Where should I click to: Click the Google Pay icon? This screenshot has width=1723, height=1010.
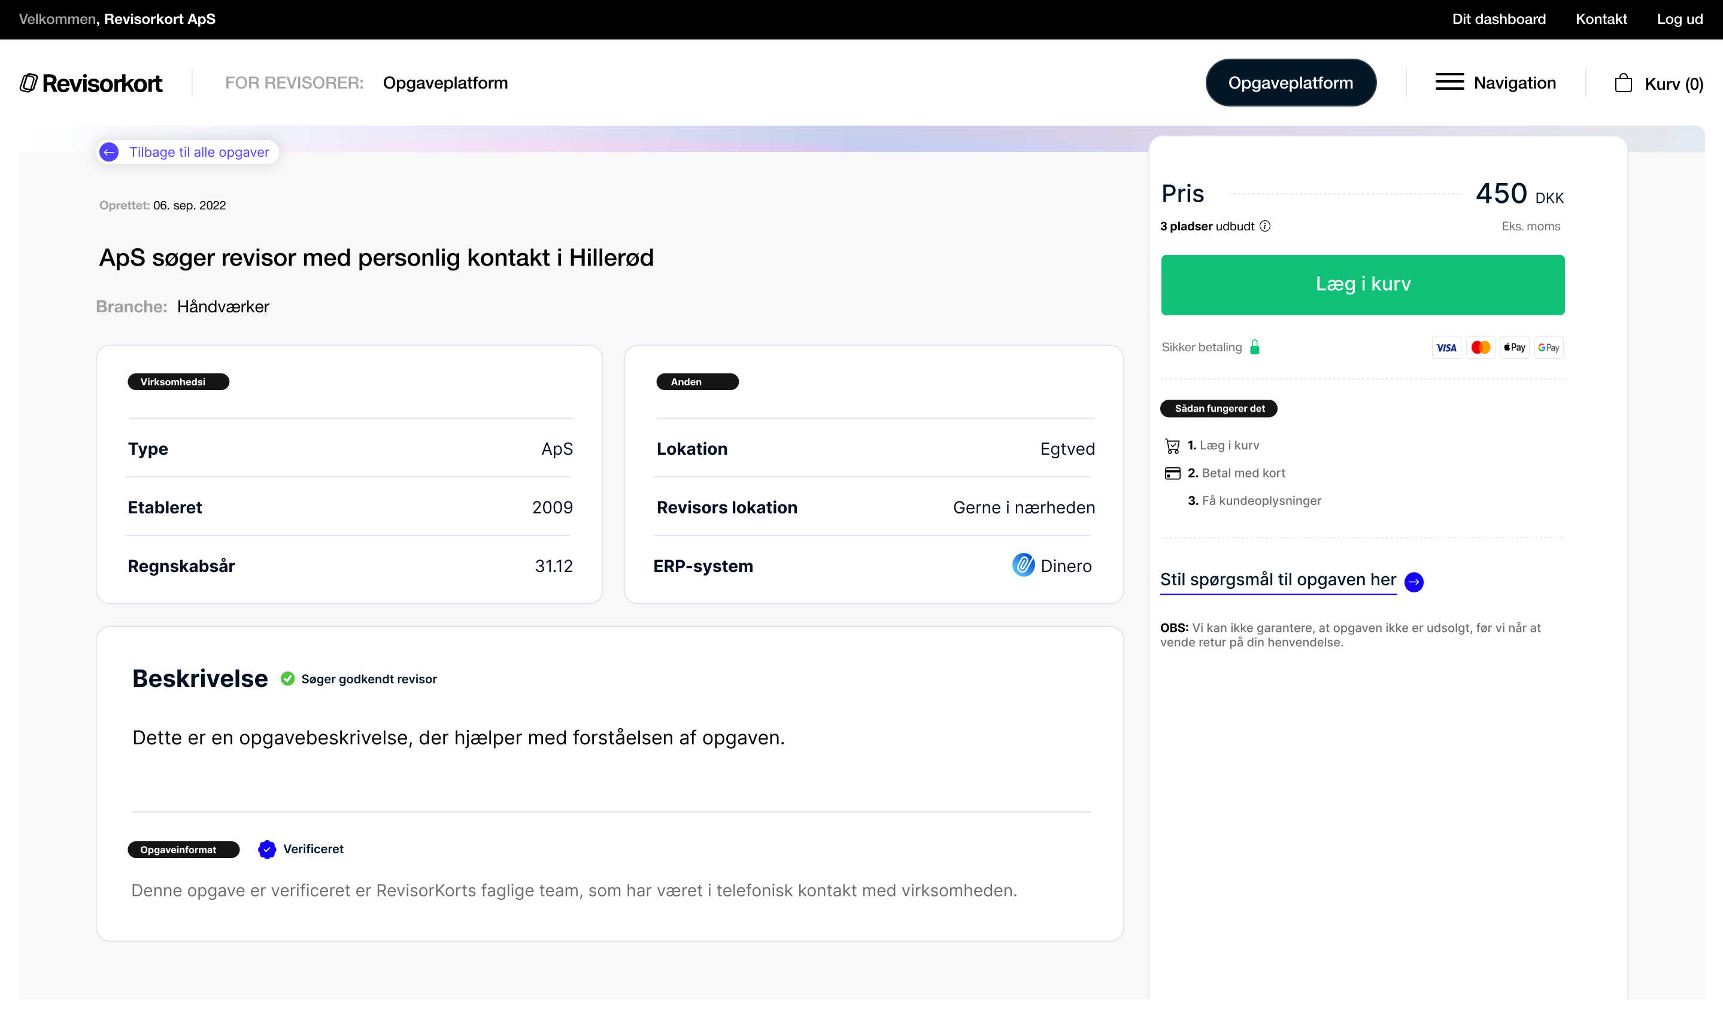click(x=1549, y=348)
